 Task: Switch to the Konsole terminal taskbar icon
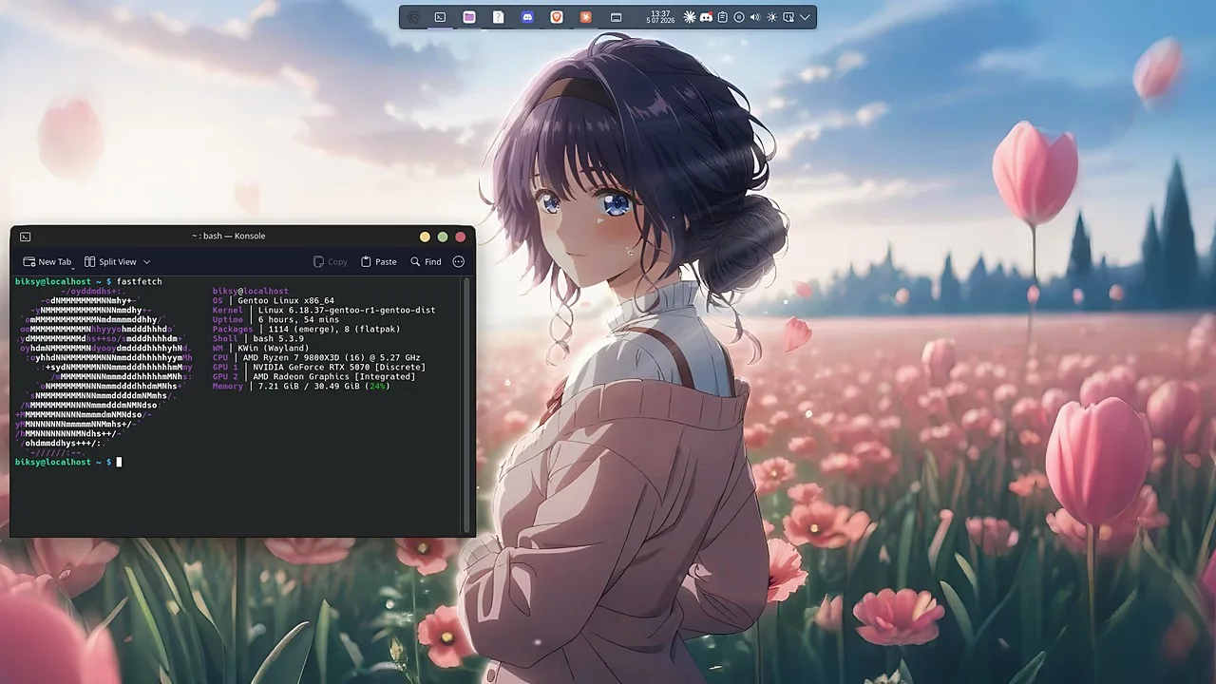(x=440, y=17)
